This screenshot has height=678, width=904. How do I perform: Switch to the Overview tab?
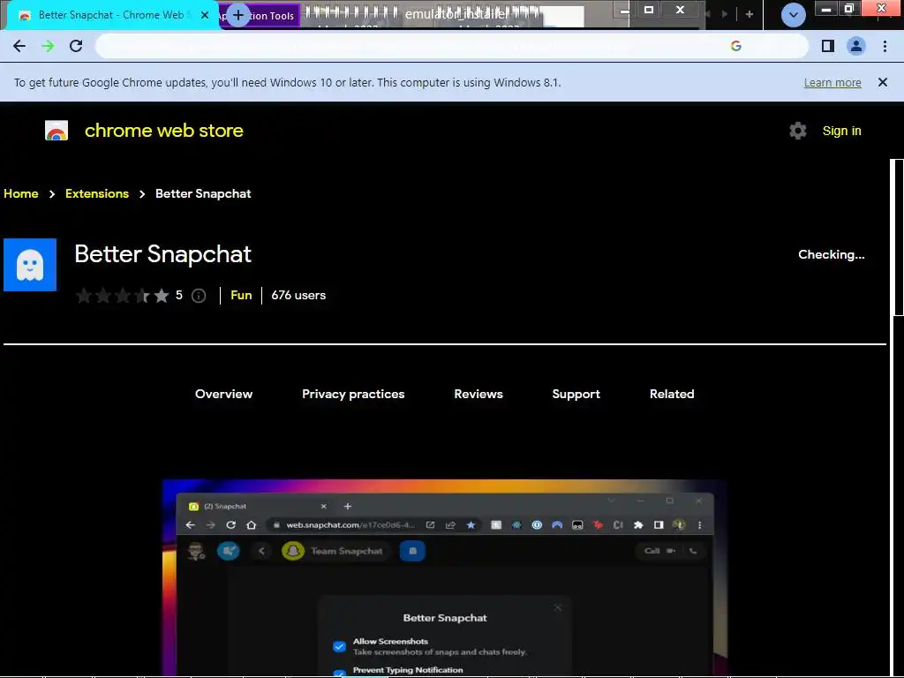point(223,394)
